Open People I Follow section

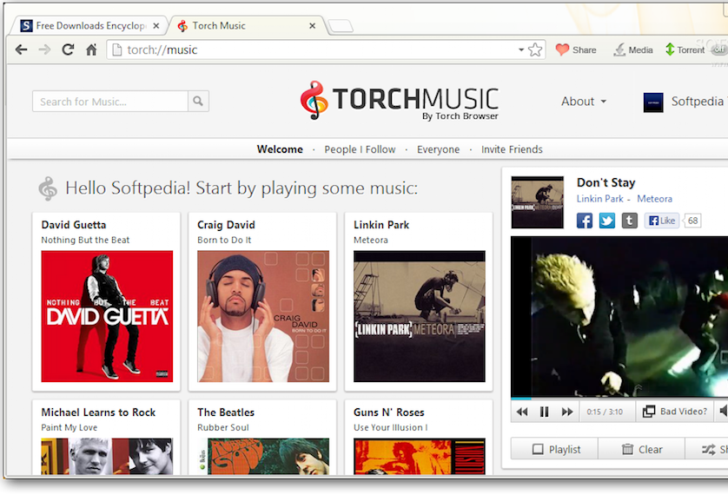pyautogui.click(x=360, y=149)
